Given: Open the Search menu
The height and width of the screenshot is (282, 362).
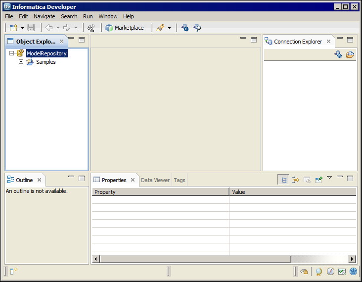Looking at the screenshot, I should 69,16.
